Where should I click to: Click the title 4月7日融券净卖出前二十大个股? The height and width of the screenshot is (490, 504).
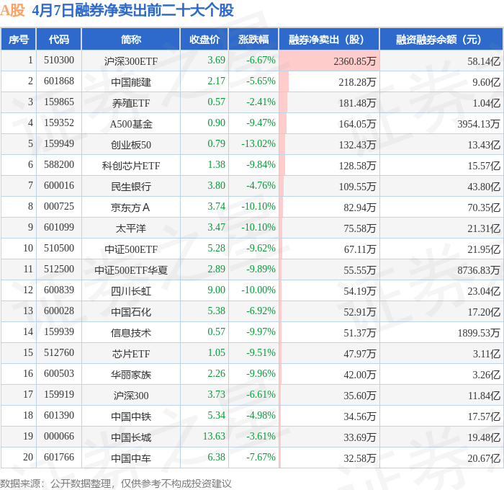click(x=132, y=10)
